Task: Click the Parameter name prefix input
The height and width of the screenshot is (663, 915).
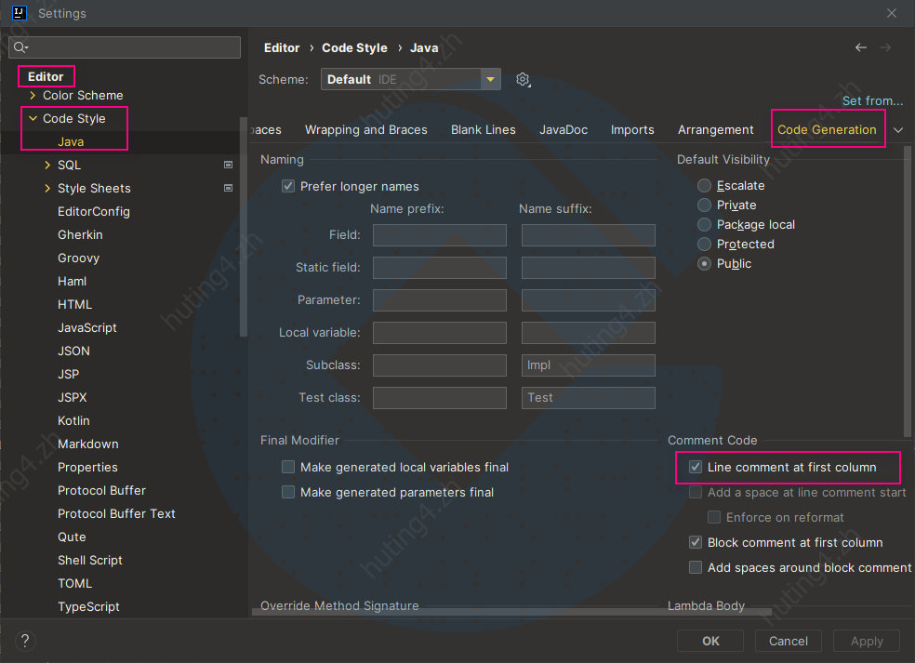Action: point(440,300)
